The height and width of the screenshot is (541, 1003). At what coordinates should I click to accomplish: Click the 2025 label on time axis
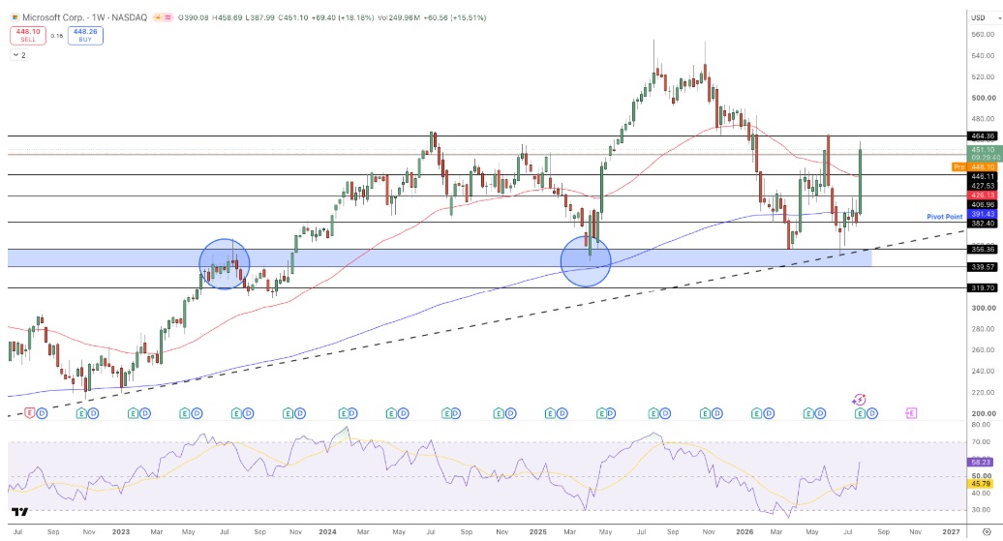[538, 531]
